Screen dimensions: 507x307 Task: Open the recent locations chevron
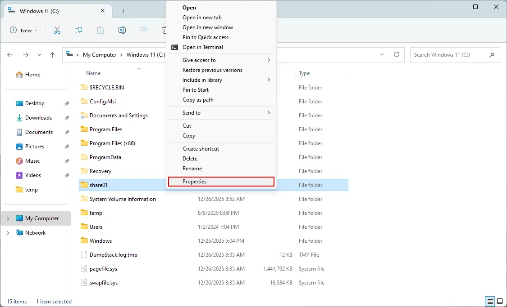pos(39,55)
